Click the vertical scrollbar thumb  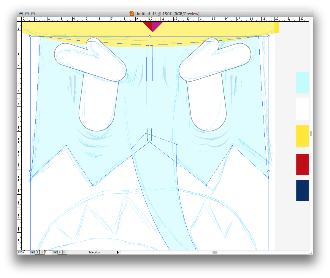tap(311, 134)
